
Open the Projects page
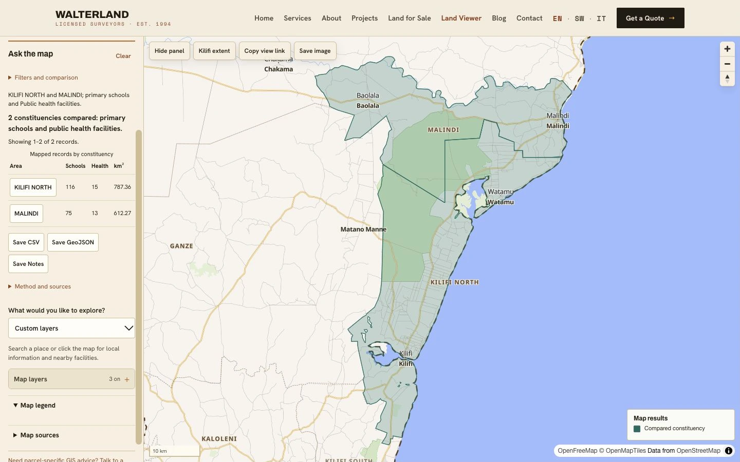(364, 18)
